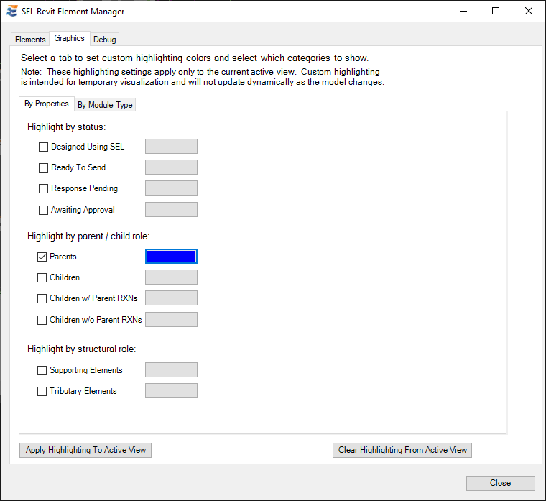Click the Response Pending color swatch
This screenshot has width=546, height=501.
[x=171, y=188]
